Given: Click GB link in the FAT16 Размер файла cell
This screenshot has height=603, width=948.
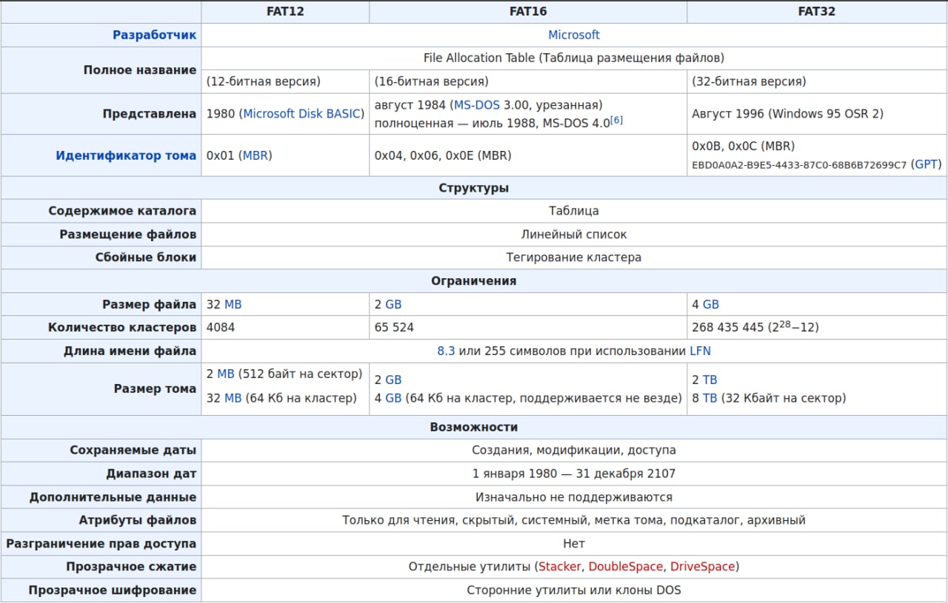Looking at the screenshot, I should (393, 304).
